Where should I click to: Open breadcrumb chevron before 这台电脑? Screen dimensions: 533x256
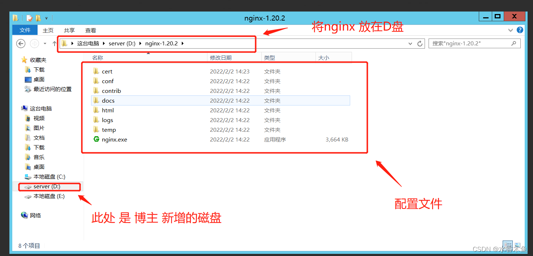tap(73, 44)
